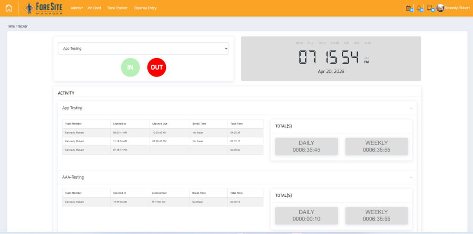473x234 pixels.
Task: Open the notifications bell icon
Action: (419, 8)
